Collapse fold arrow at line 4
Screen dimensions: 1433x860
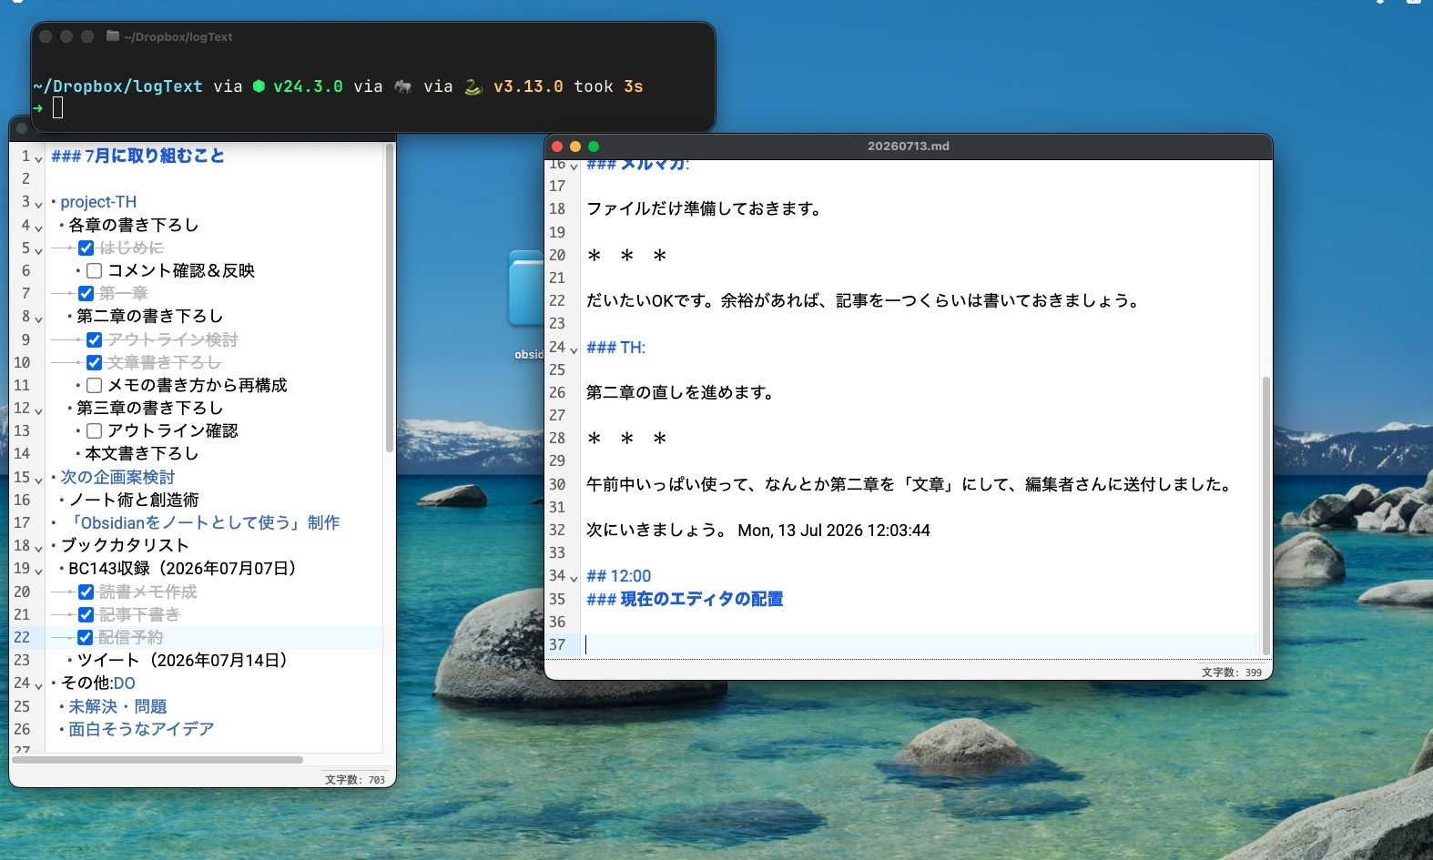pyautogui.click(x=39, y=227)
